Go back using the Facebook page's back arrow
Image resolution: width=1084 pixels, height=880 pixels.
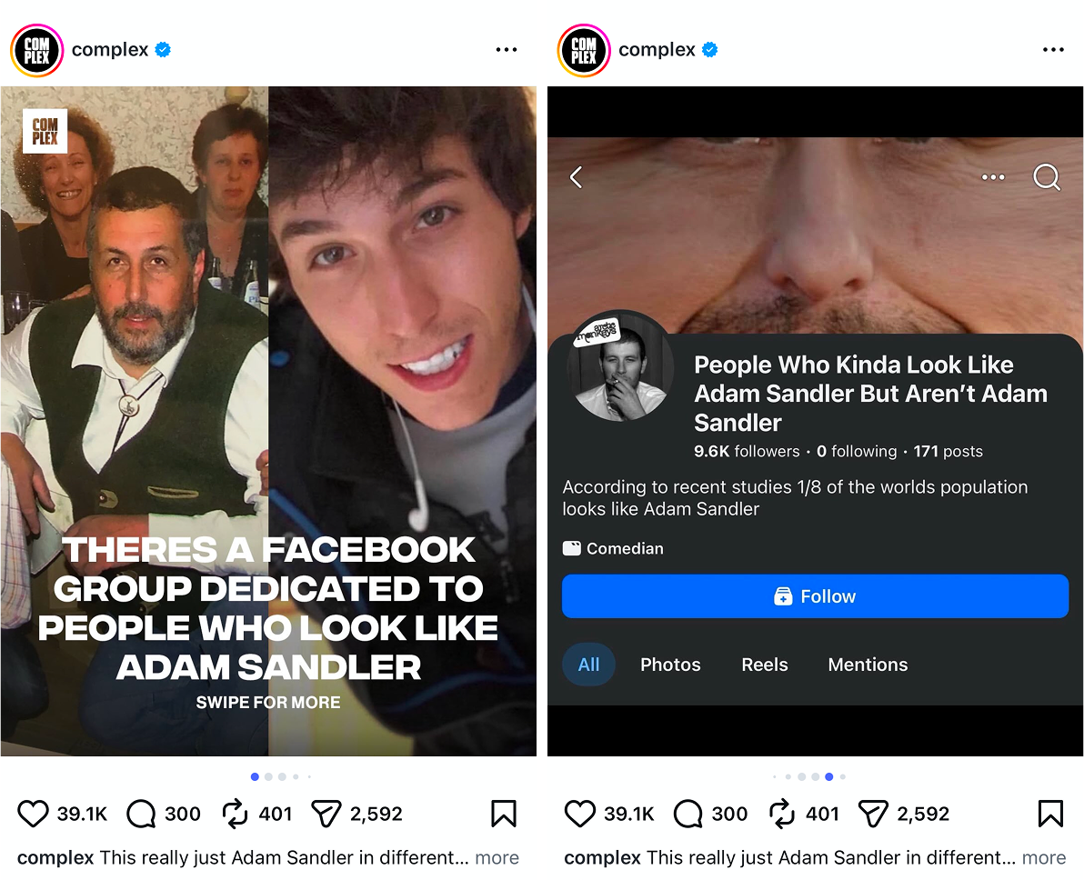[x=576, y=177]
